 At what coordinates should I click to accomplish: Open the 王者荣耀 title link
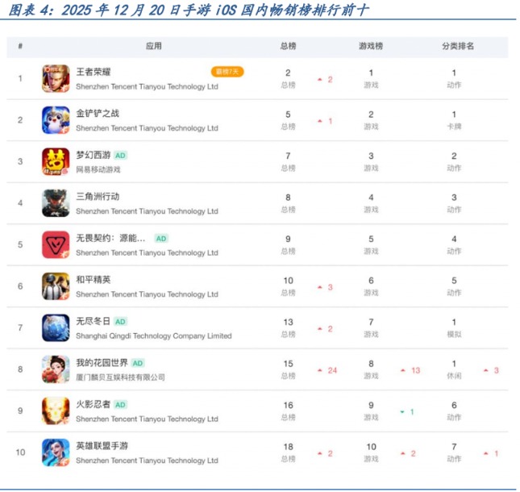tap(94, 72)
